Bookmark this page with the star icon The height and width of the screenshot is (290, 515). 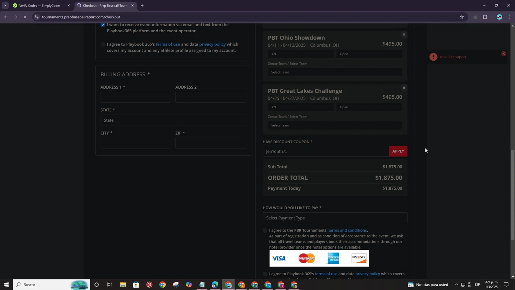(462, 17)
